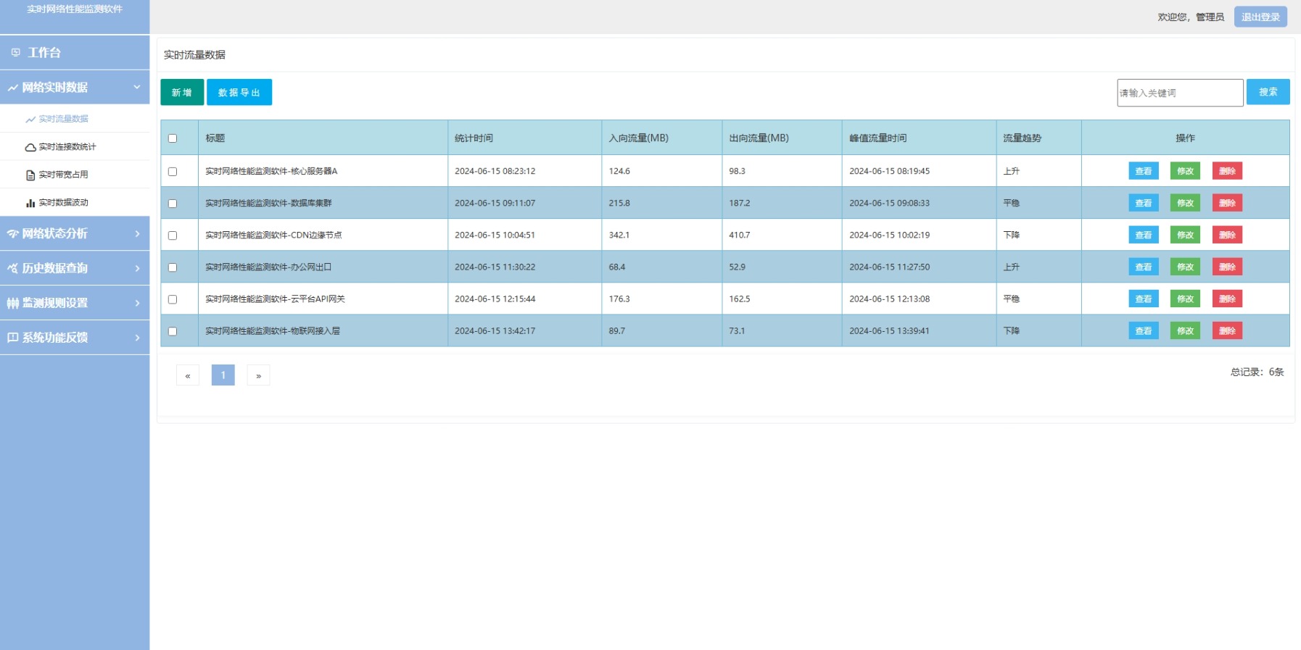Check the CDN边缘节点 row checkbox
This screenshot has width=1301, height=650.
coord(173,236)
